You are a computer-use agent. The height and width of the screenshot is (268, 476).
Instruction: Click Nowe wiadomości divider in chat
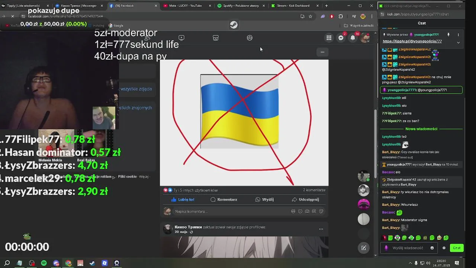tap(421, 129)
